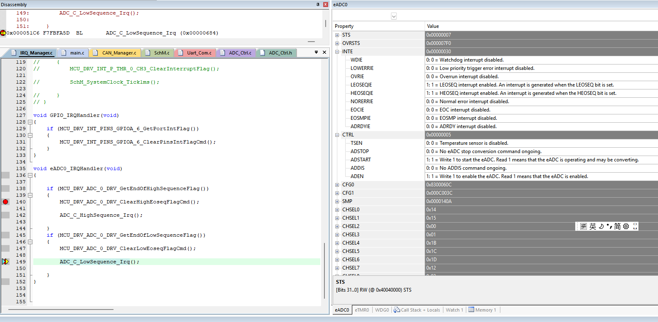Screen dimensions: 658x322
Task: Expand the OVRSTS register
Action: pyautogui.click(x=337, y=43)
